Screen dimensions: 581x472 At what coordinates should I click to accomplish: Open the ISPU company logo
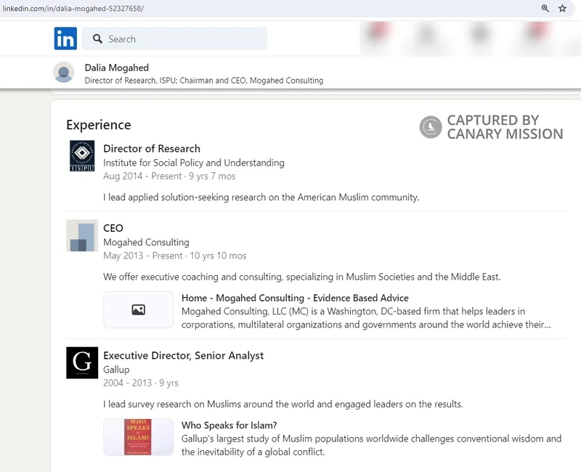click(x=82, y=156)
